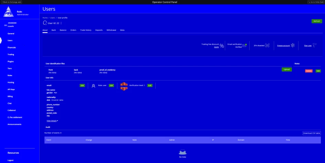The width and height of the screenshot is (325, 163).
Task: Expand the View details section
Action: tap(52, 121)
